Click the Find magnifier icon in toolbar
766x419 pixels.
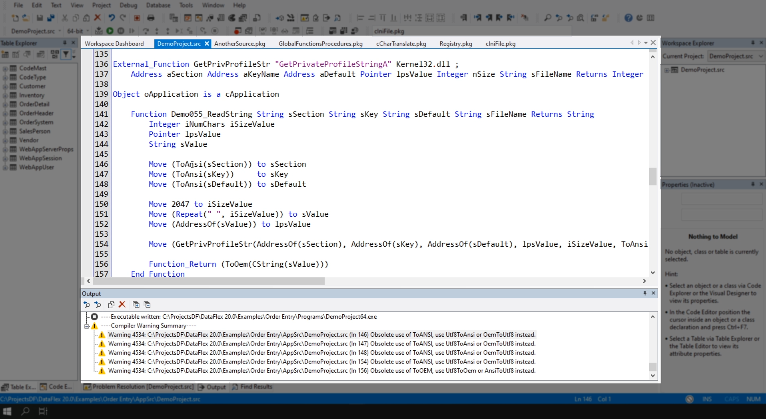(x=548, y=18)
